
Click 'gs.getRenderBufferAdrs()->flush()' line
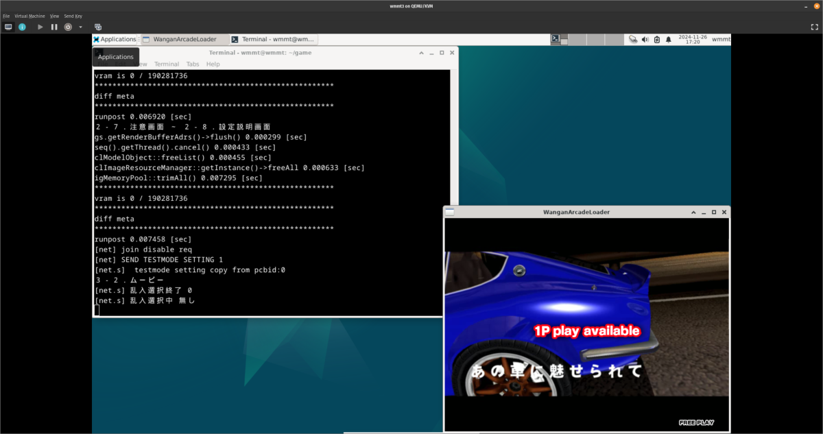click(x=200, y=137)
